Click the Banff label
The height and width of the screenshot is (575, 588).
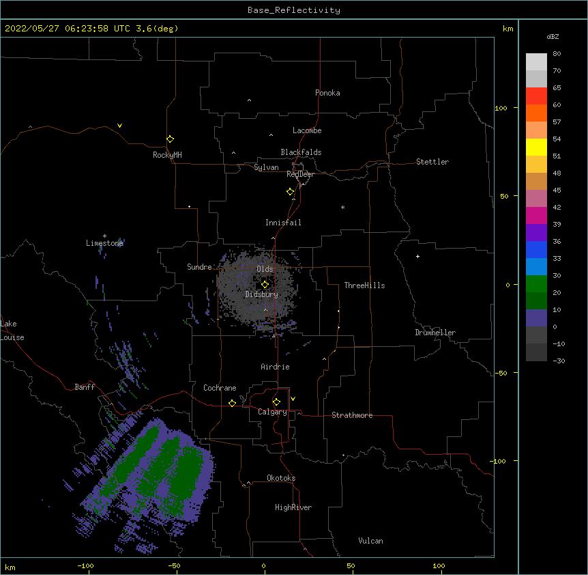click(85, 387)
